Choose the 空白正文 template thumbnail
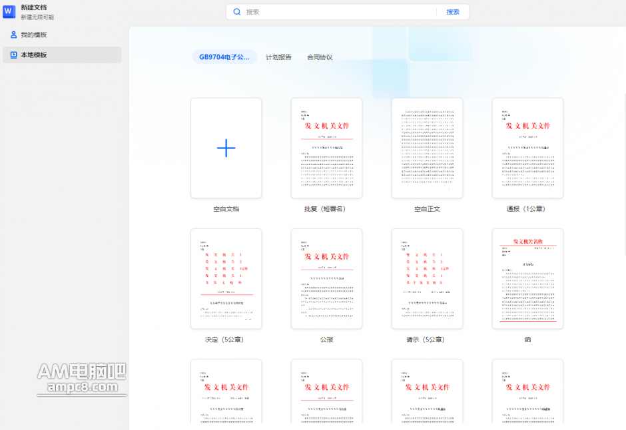 [427, 148]
